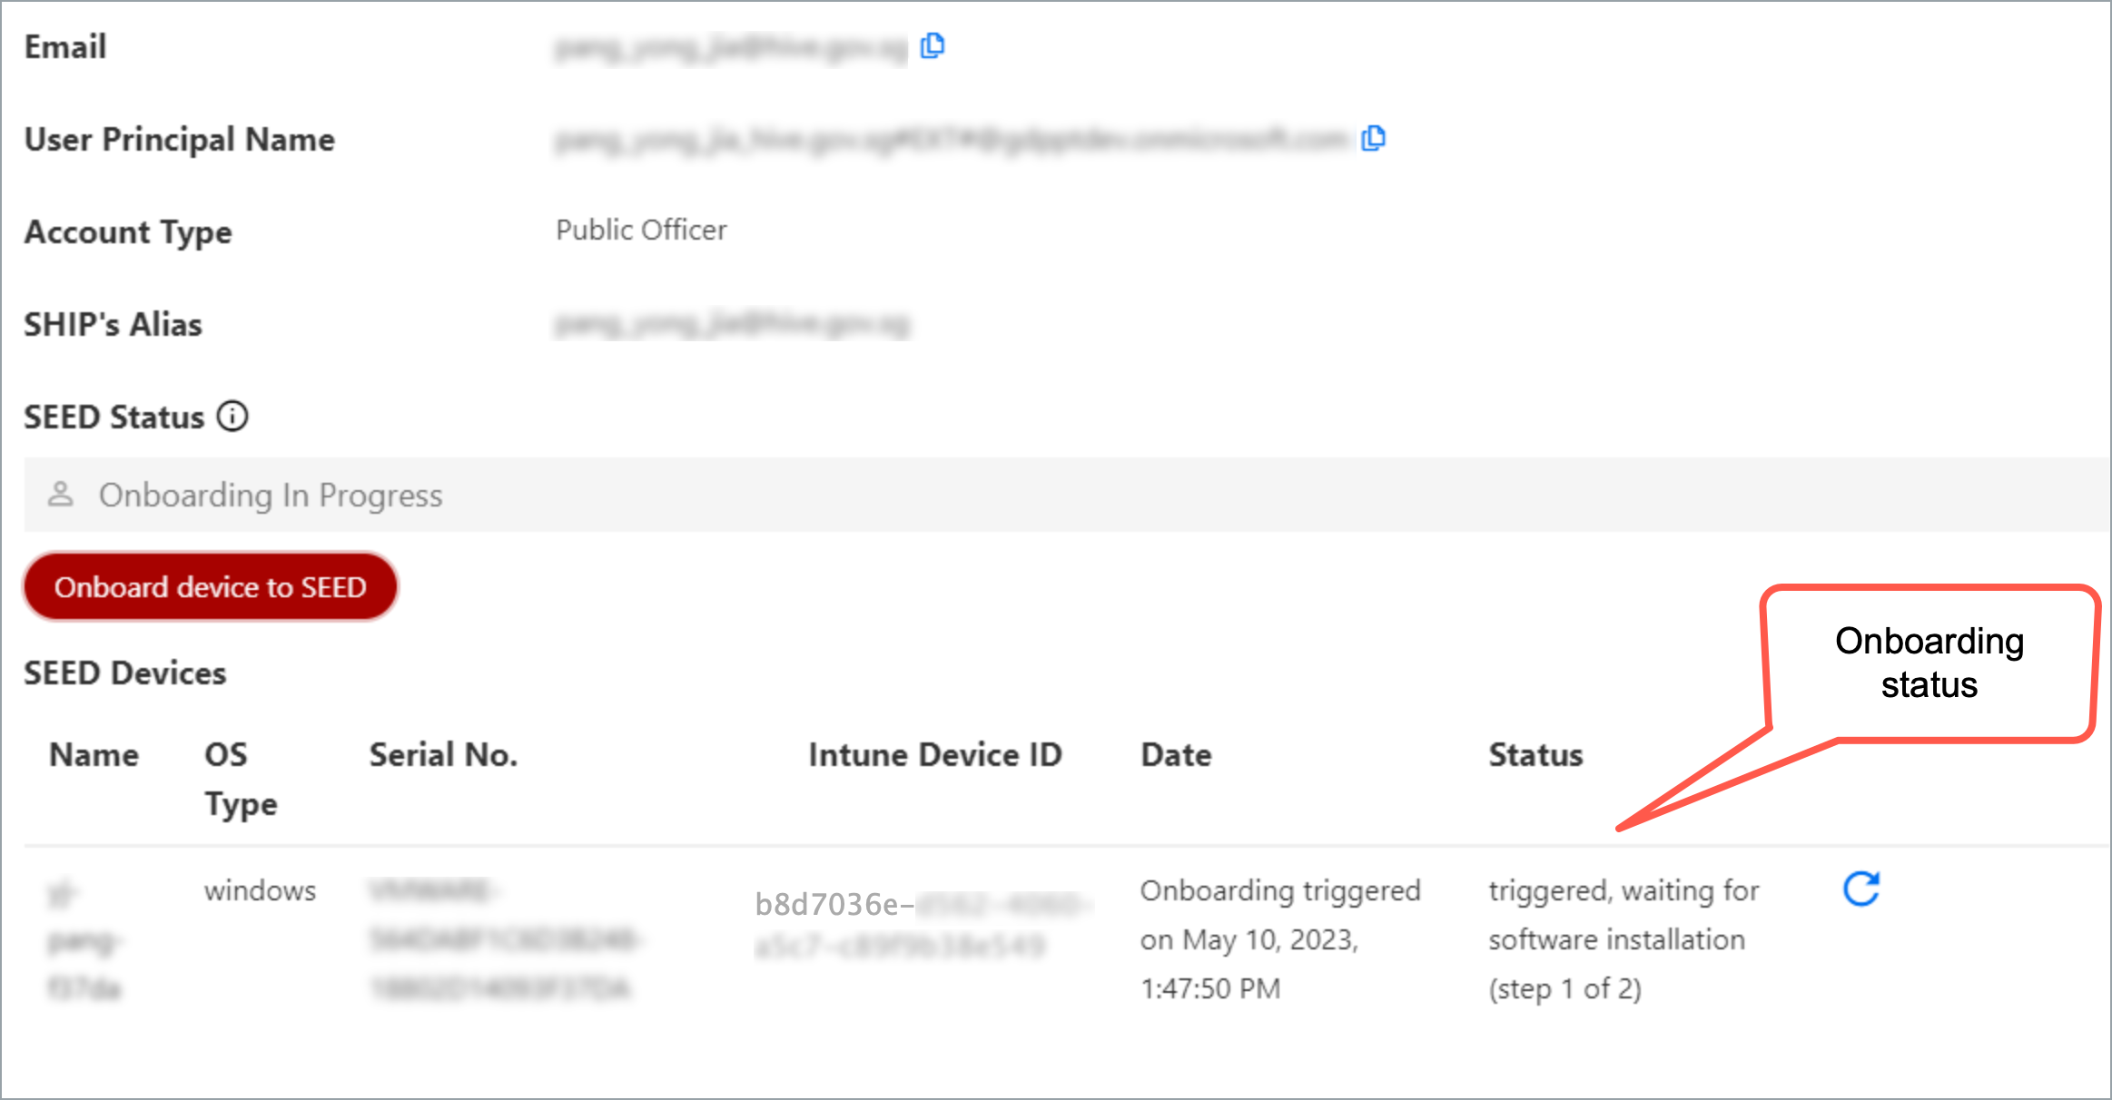Viewport: 2112px width, 1100px height.
Task: Click the windows OS Type entry
Action: click(x=261, y=890)
